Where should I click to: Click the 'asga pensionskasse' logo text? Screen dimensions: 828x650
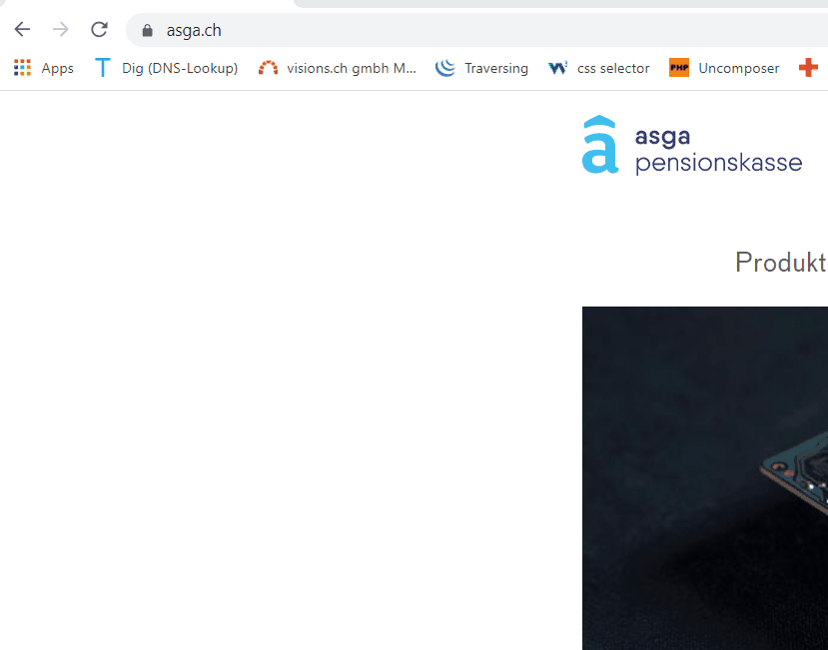coord(718,150)
